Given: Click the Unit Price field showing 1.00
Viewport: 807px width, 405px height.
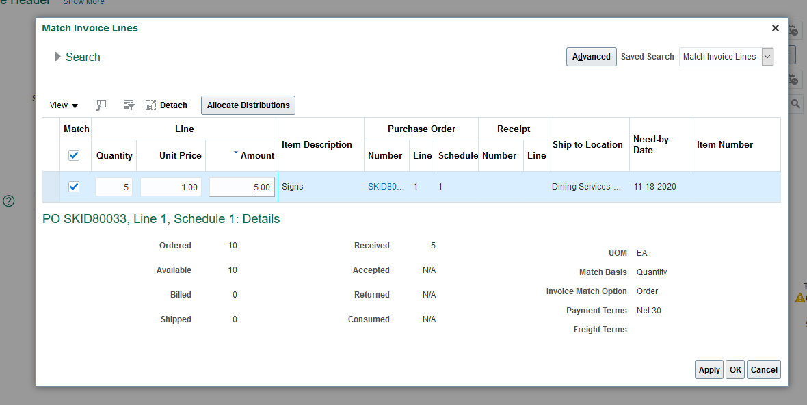Looking at the screenshot, I should 171,187.
